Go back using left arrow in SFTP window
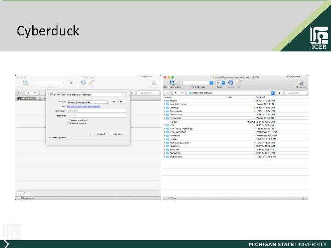The height and width of the screenshot is (248, 331). pyautogui.click(x=176, y=93)
